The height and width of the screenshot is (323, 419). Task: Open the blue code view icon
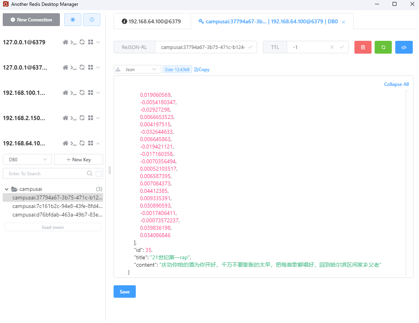click(x=404, y=47)
